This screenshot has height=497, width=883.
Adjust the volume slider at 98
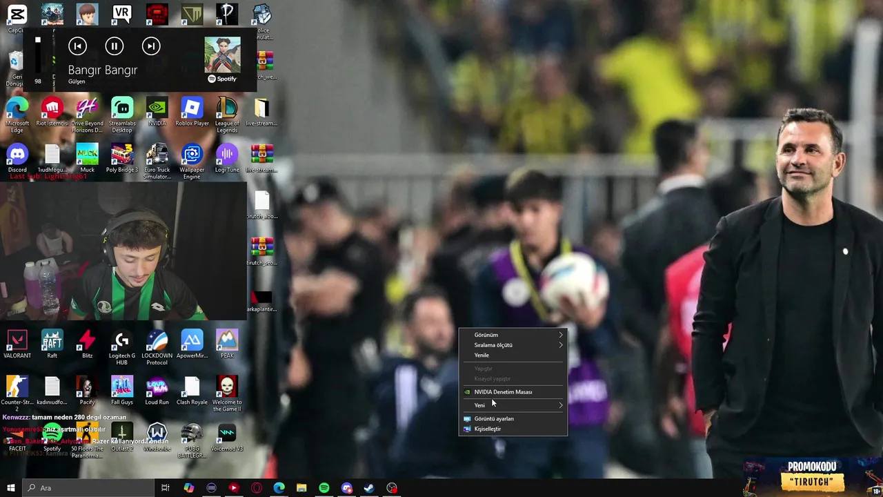pos(38,56)
